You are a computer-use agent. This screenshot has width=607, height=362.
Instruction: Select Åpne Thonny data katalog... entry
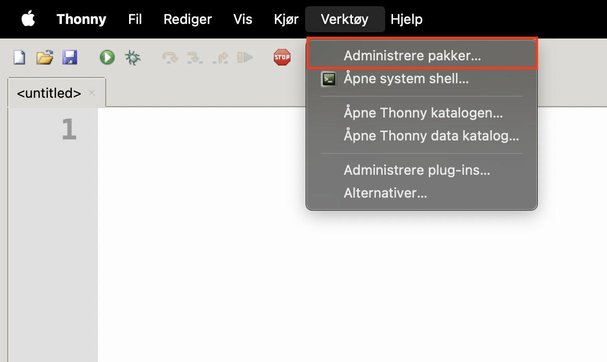click(x=431, y=136)
